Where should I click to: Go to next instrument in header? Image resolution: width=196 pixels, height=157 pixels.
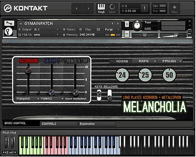tap(89, 8)
